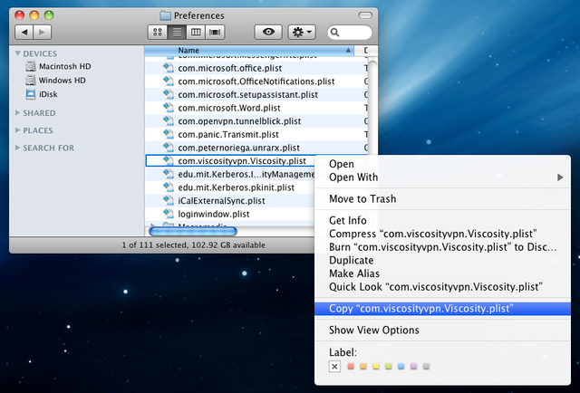
Task: Choose Open in the context menu
Action: click(x=442, y=164)
